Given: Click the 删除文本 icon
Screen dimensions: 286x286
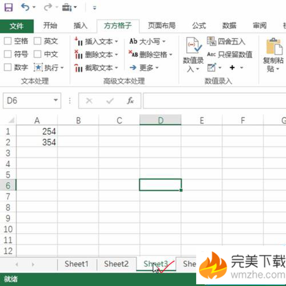Looking at the screenshot, I should pyautogui.click(x=78, y=54).
